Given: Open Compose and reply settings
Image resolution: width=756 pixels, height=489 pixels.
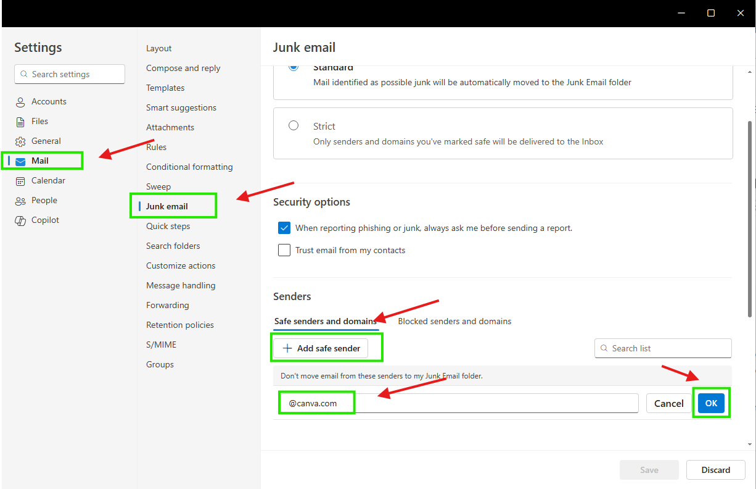Looking at the screenshot, I should 183,68.
